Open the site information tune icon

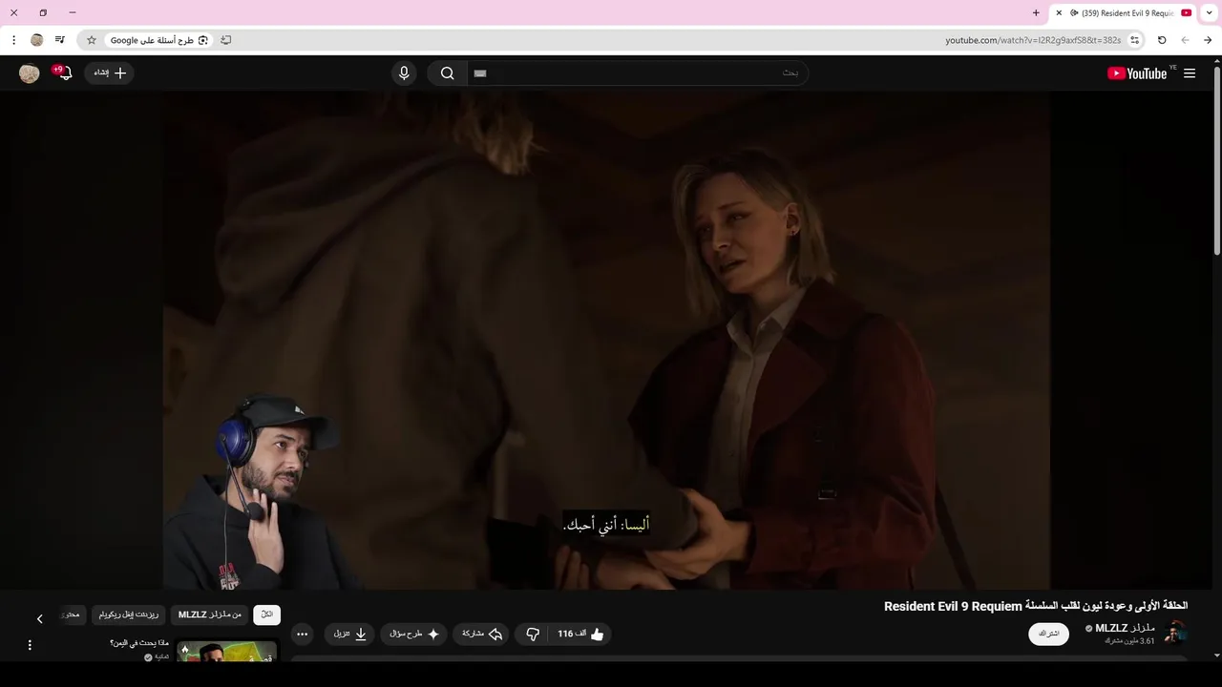click(1135, 40)
